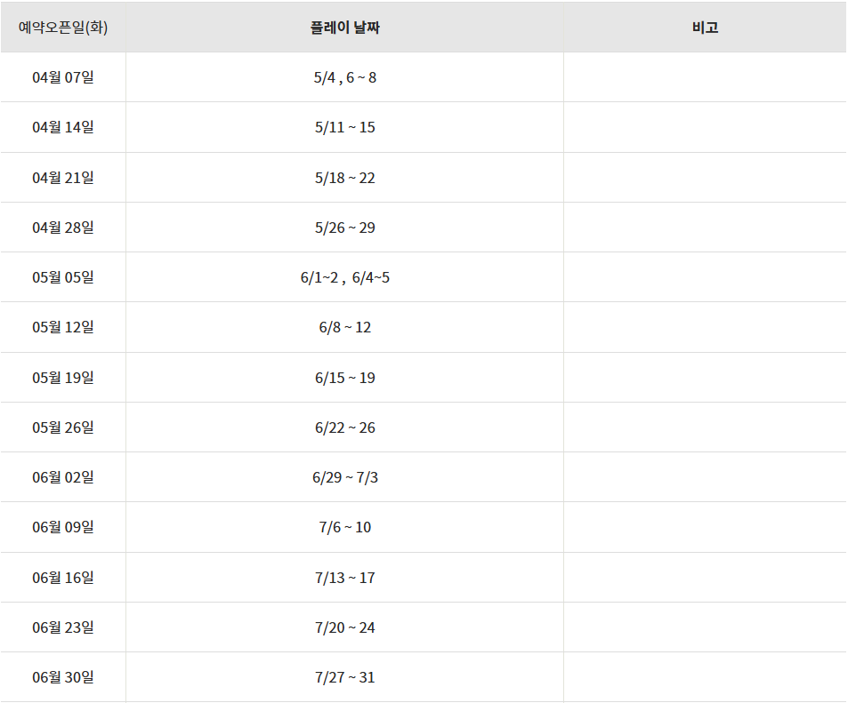Select play date 7/20 ~ 24
The width and height of the screenshot is (848, 703).
344,627
